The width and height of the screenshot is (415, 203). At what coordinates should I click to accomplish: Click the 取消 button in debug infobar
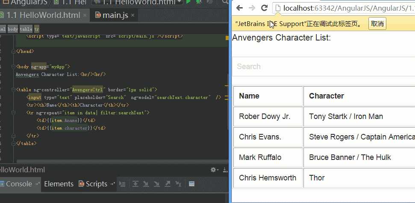[x=377, y=24]
